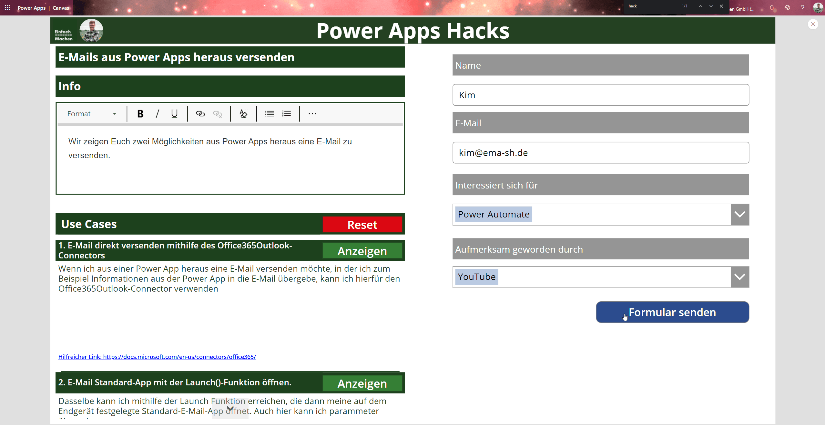The height and width of the screenshot is (425, 825).
Task: Click the Einfach Machen logo
Action: tap(64, 35)
